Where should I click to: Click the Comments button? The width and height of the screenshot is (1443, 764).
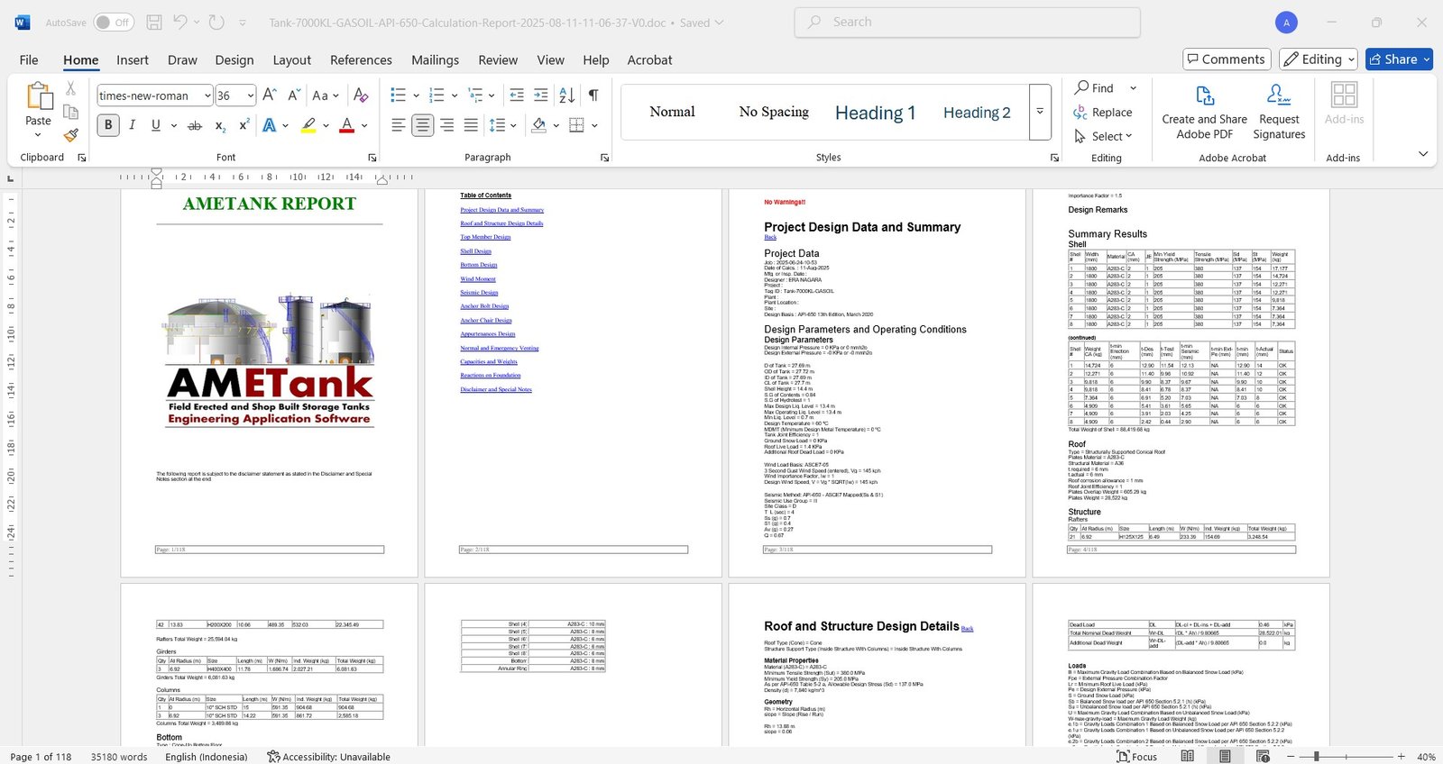point(1226,59)
